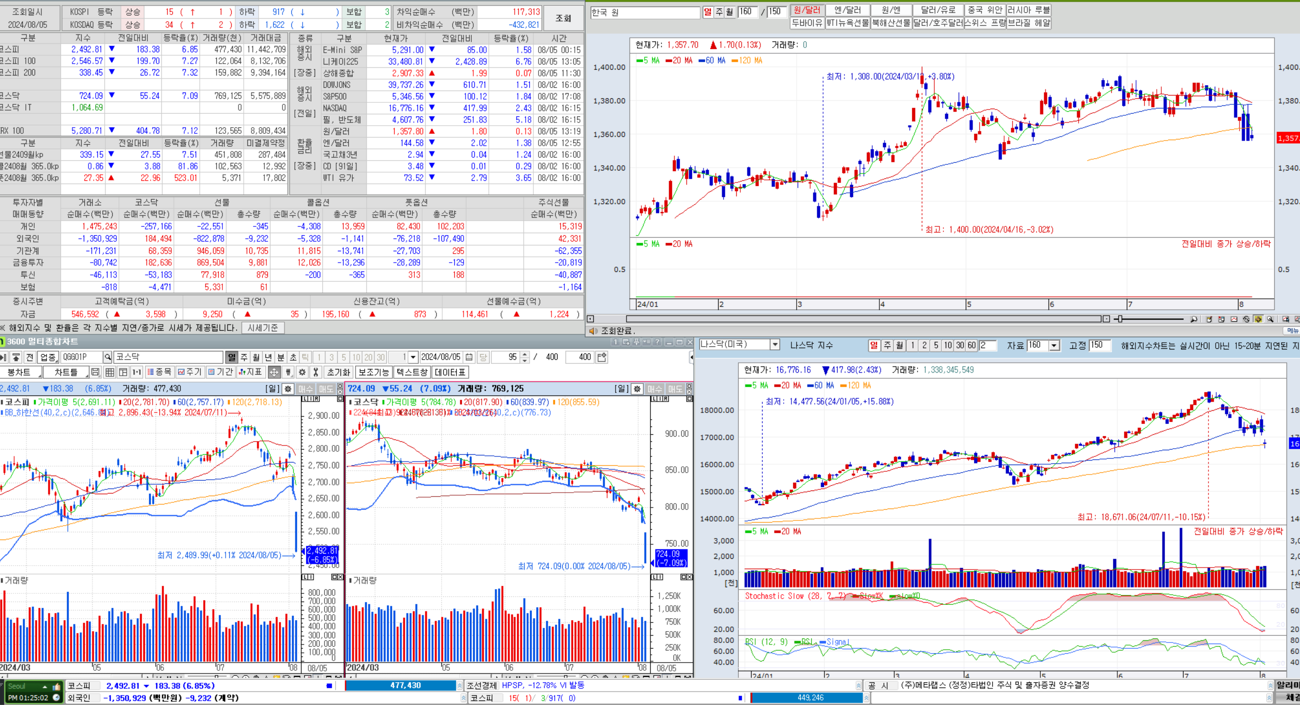
Task: Select 년 yearly period in multi chart toolbar
Action: tap(268, 357)
